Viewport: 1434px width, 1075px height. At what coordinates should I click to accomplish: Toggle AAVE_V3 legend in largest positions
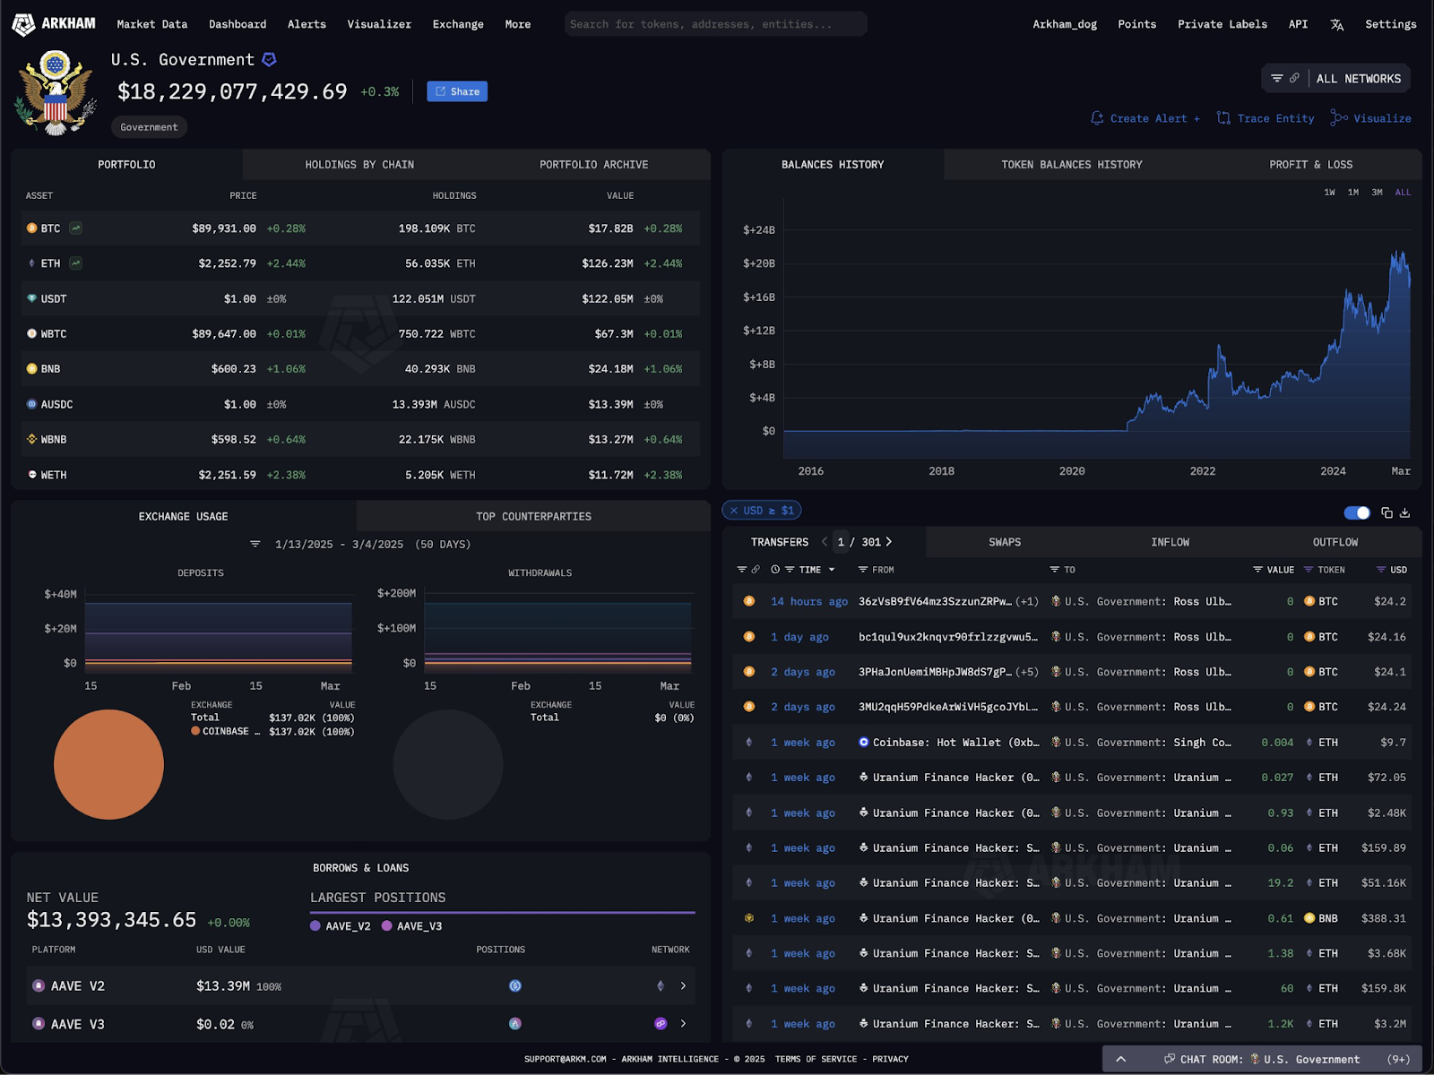411,926
